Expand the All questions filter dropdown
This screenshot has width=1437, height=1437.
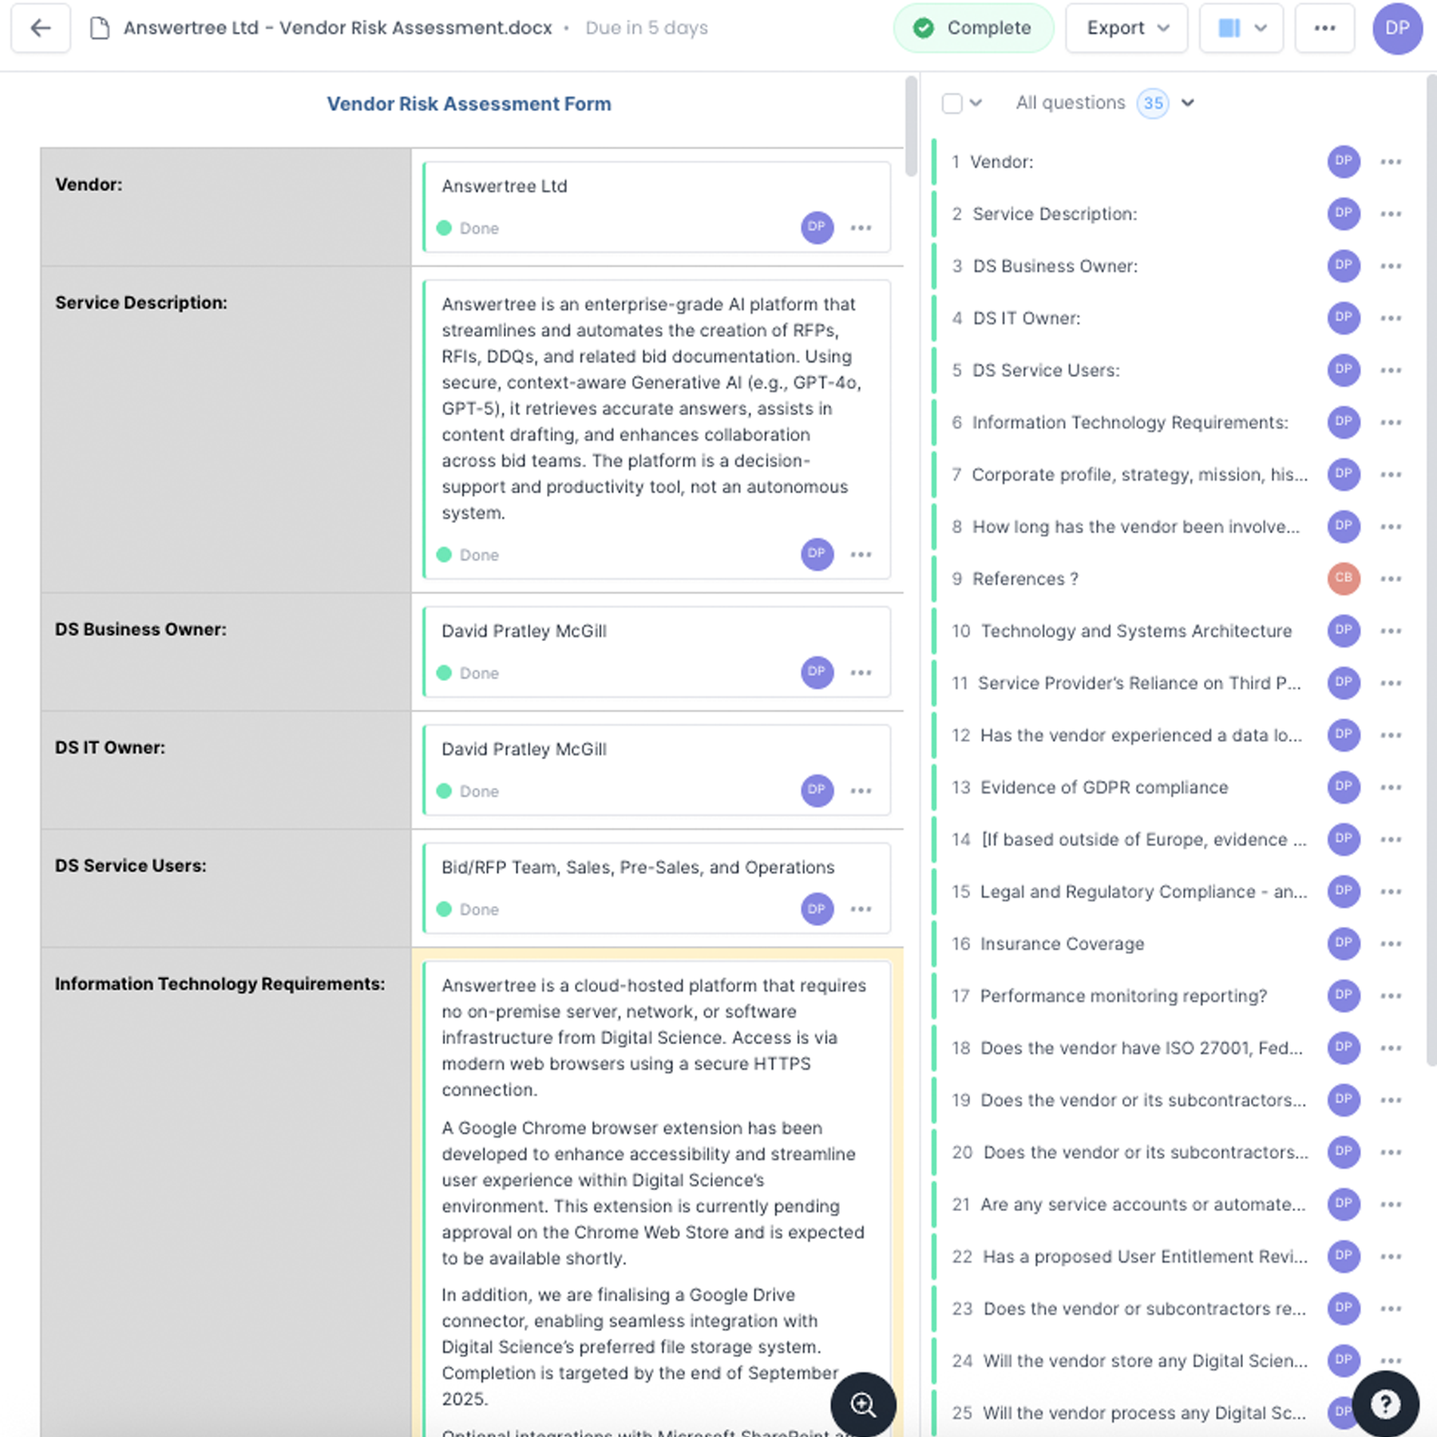[1188, 103]
